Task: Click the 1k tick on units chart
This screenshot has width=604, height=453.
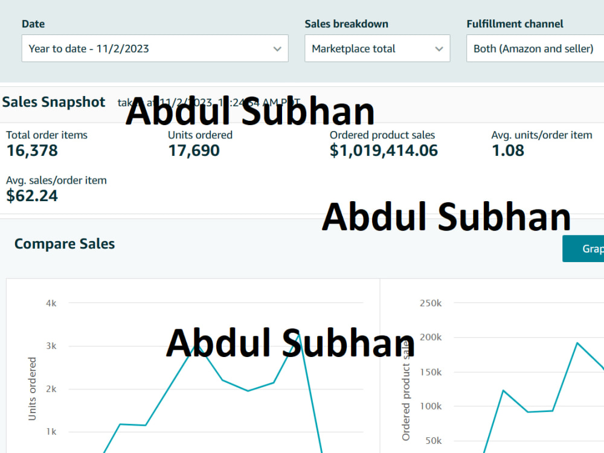Action: 51,432
